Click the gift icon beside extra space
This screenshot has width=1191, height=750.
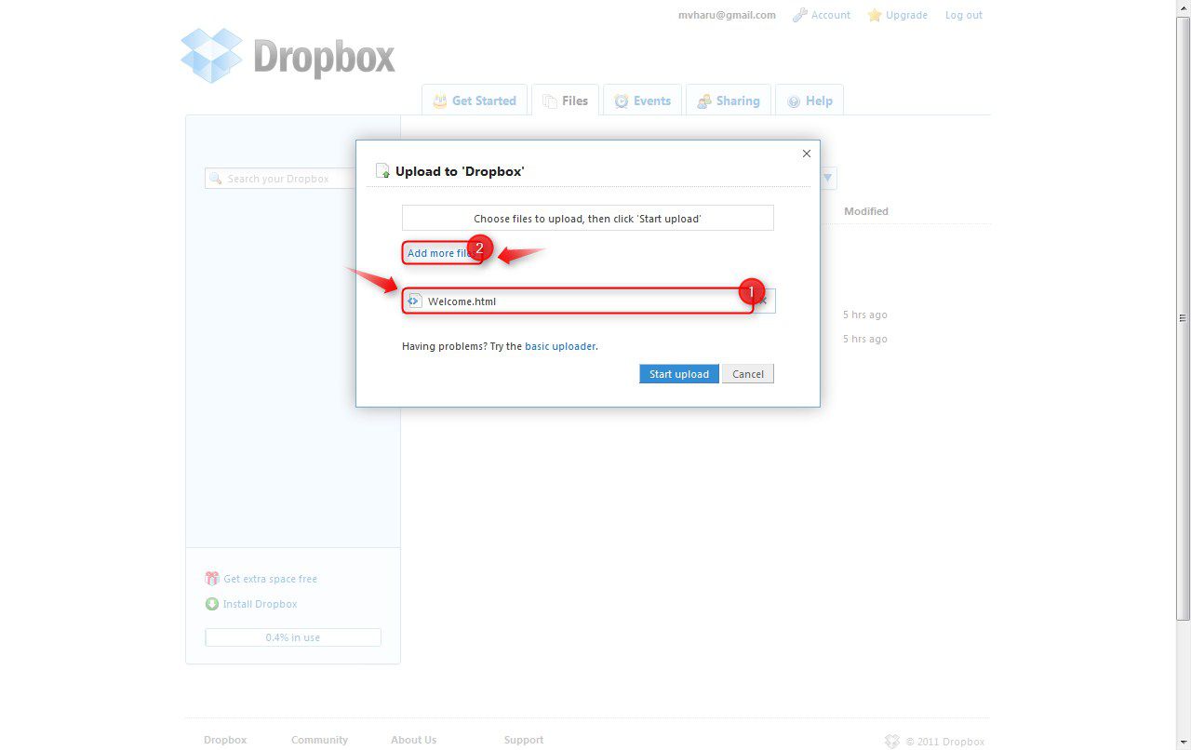(x=212, y=579)
